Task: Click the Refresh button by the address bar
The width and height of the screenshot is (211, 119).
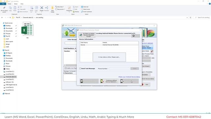Action: [x=191, y=18]
